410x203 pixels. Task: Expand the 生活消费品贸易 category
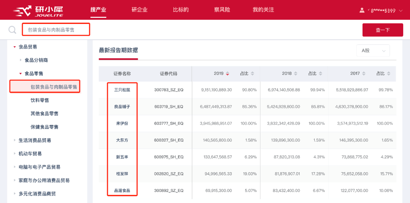click(15, 140)
